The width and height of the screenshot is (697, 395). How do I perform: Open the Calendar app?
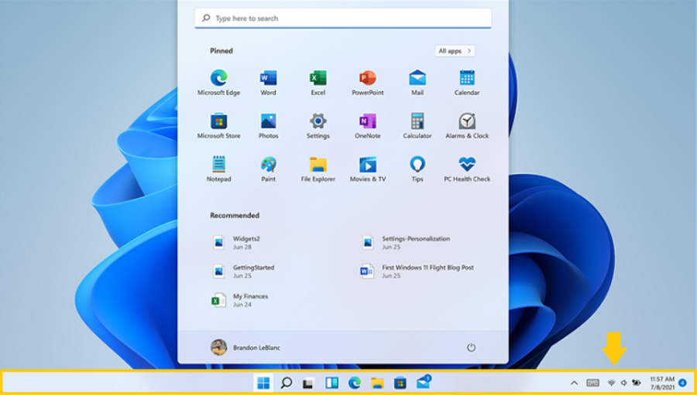[x=467, y=83]
